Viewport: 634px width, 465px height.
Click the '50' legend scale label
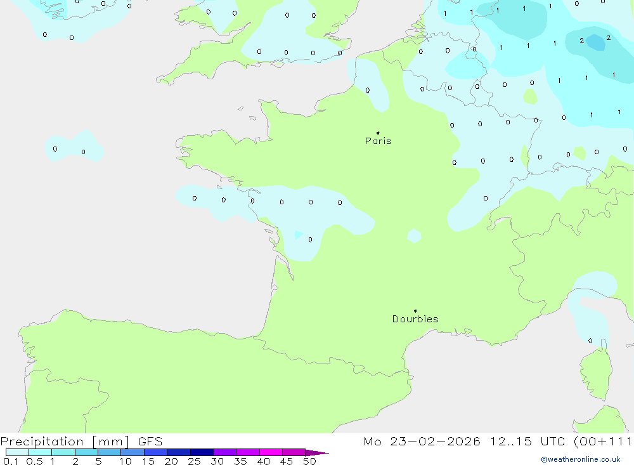click(309, 461)
